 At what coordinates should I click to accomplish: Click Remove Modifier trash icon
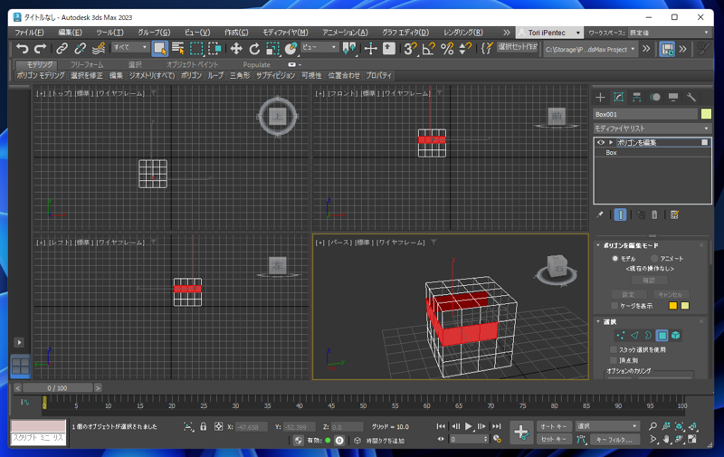[x=654, y=214]
